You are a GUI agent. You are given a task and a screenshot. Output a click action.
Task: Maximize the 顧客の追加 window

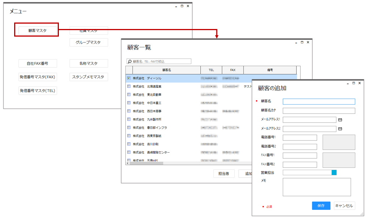354,83
